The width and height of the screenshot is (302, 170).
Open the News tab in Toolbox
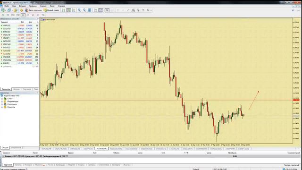(40, 165)
